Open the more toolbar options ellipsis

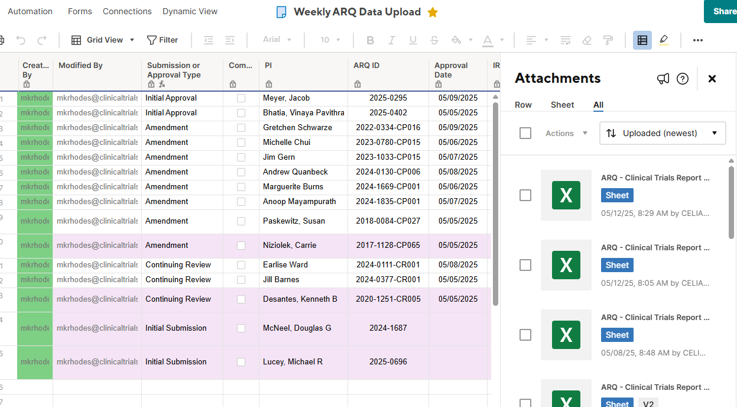click(x=698, y=40)
